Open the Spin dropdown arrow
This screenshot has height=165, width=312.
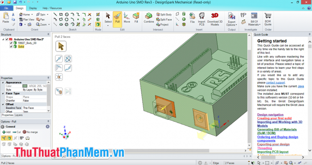point(48,15)
